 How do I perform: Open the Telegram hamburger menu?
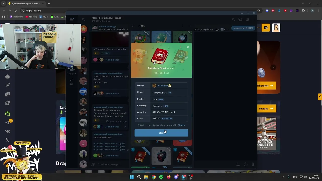pos(72,19)
